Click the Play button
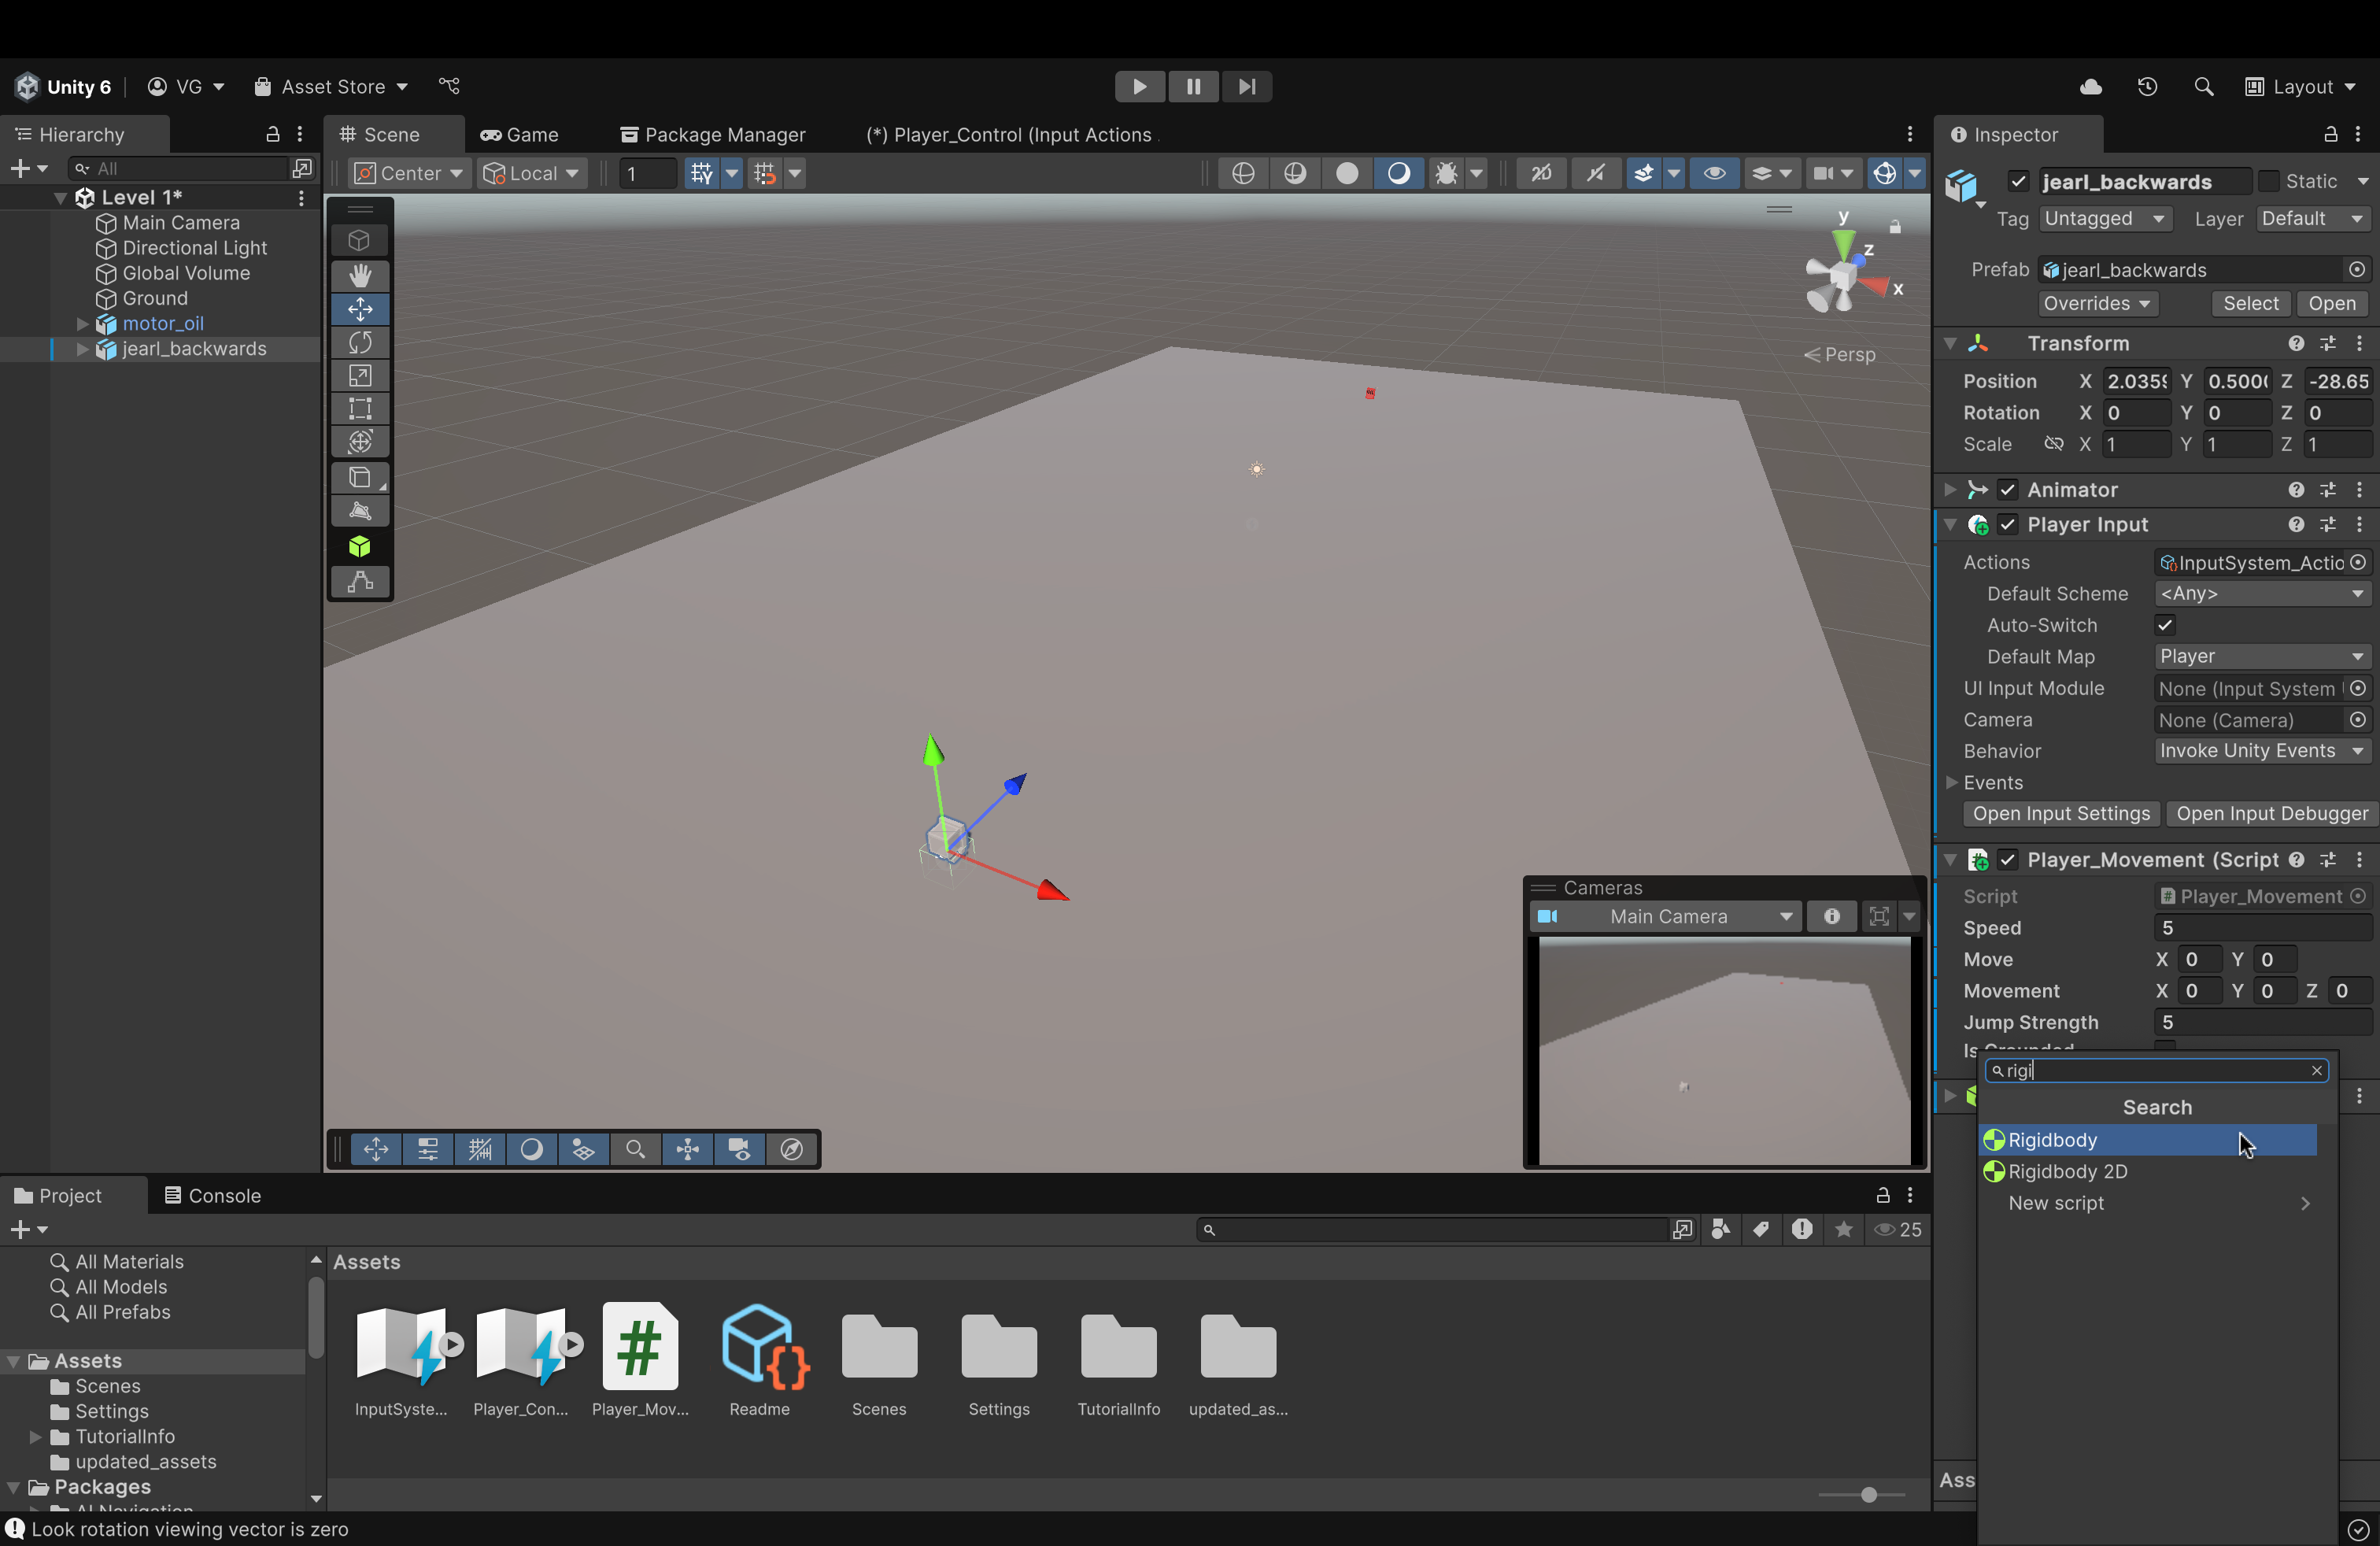Image resolution: width=2380 pixels, height=1546 pixels. click(1140, 86)
